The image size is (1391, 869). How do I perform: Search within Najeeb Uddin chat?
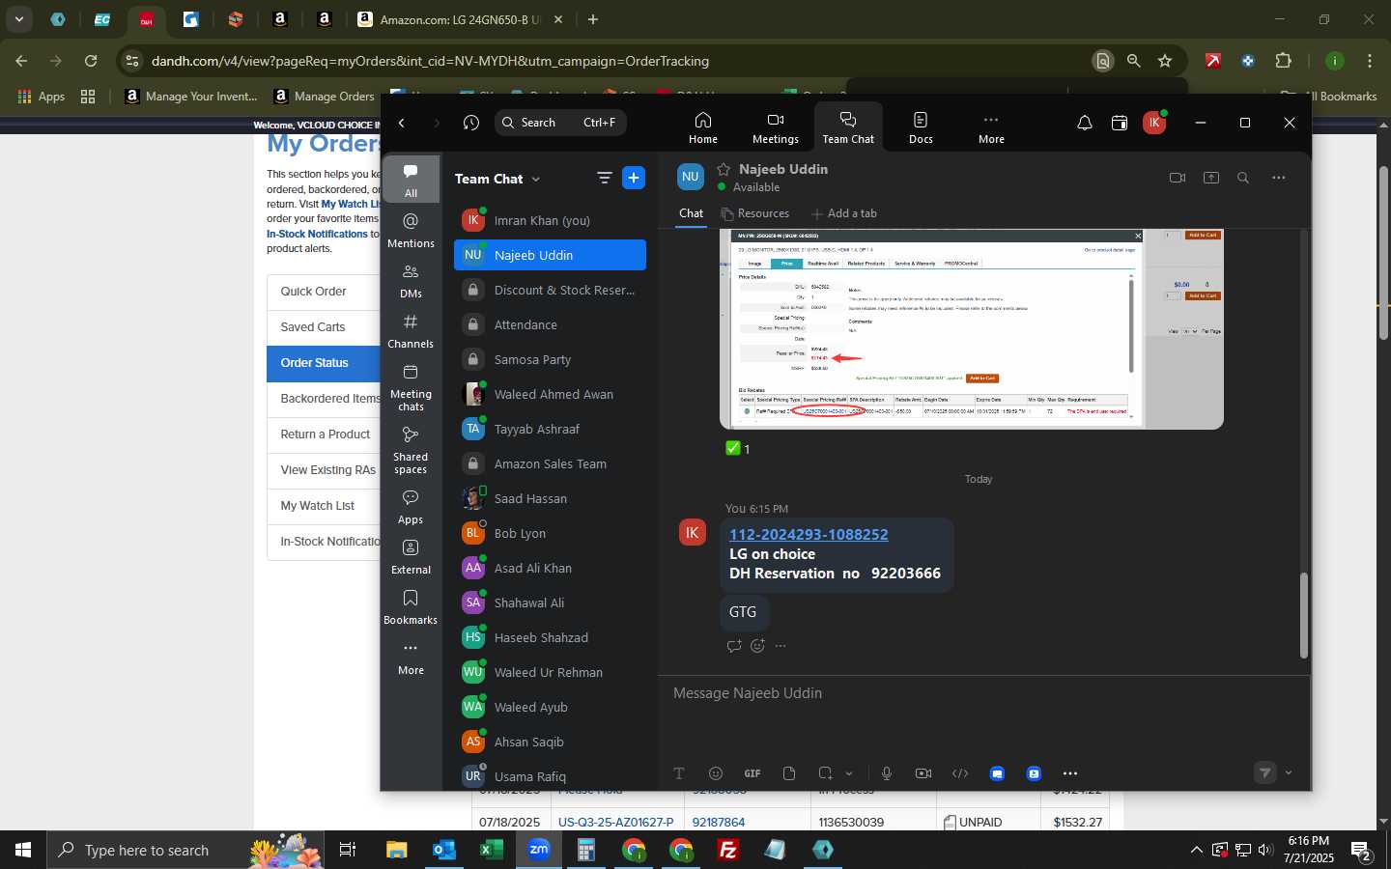[1243, 178]
